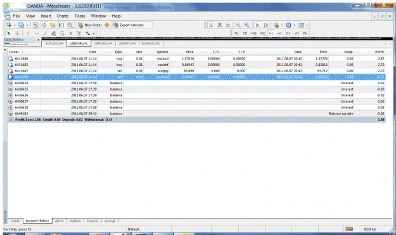Sort by the Order column header
The image size is (396, 235).
(x=24, y=52)
